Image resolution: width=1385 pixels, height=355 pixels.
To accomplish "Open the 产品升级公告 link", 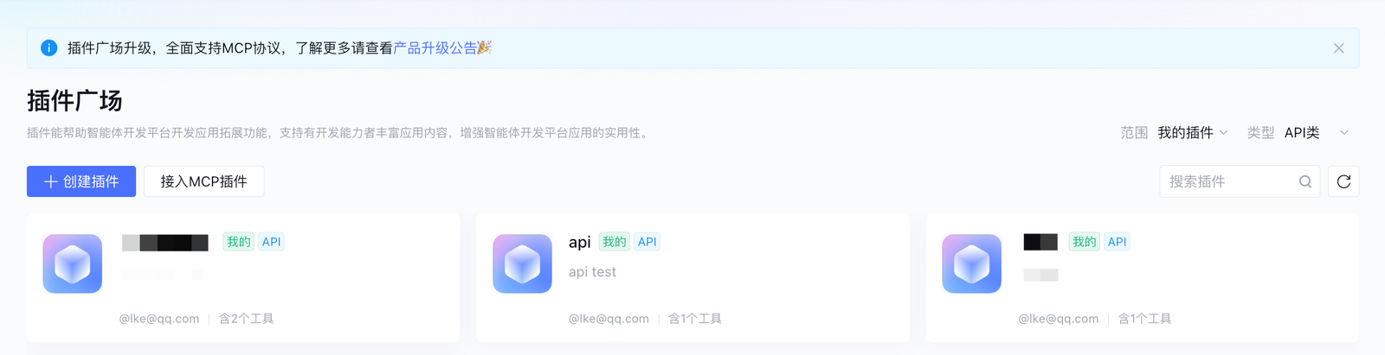I will pyautogui.click(x=435, y=48).
